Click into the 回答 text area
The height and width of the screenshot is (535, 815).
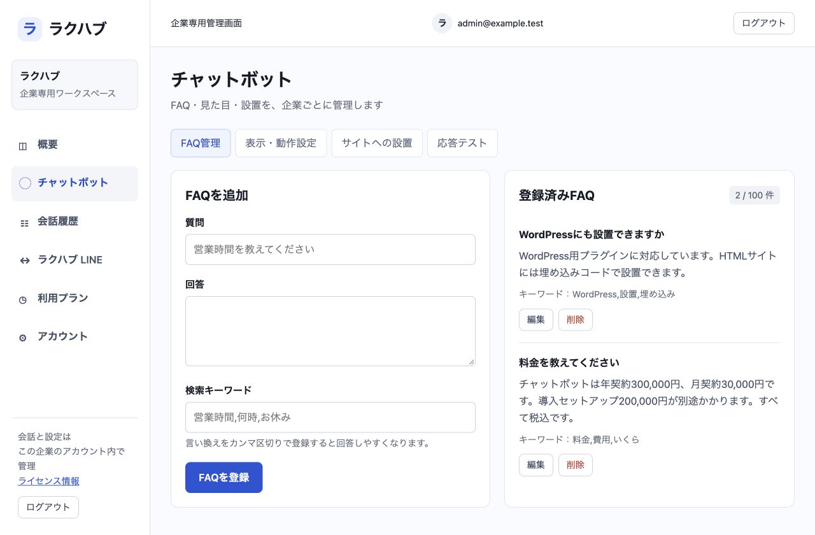(330, 331)
